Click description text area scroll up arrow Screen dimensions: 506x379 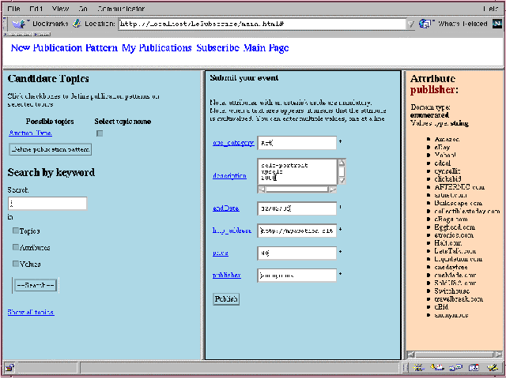pos(342,162)
